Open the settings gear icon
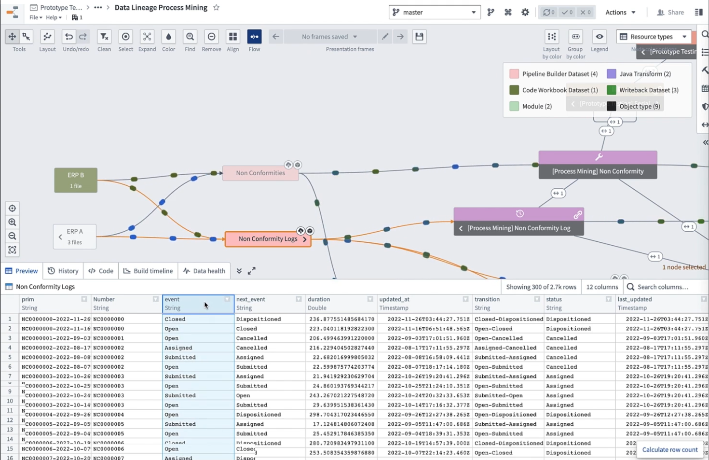 click(x=525, y=12)
